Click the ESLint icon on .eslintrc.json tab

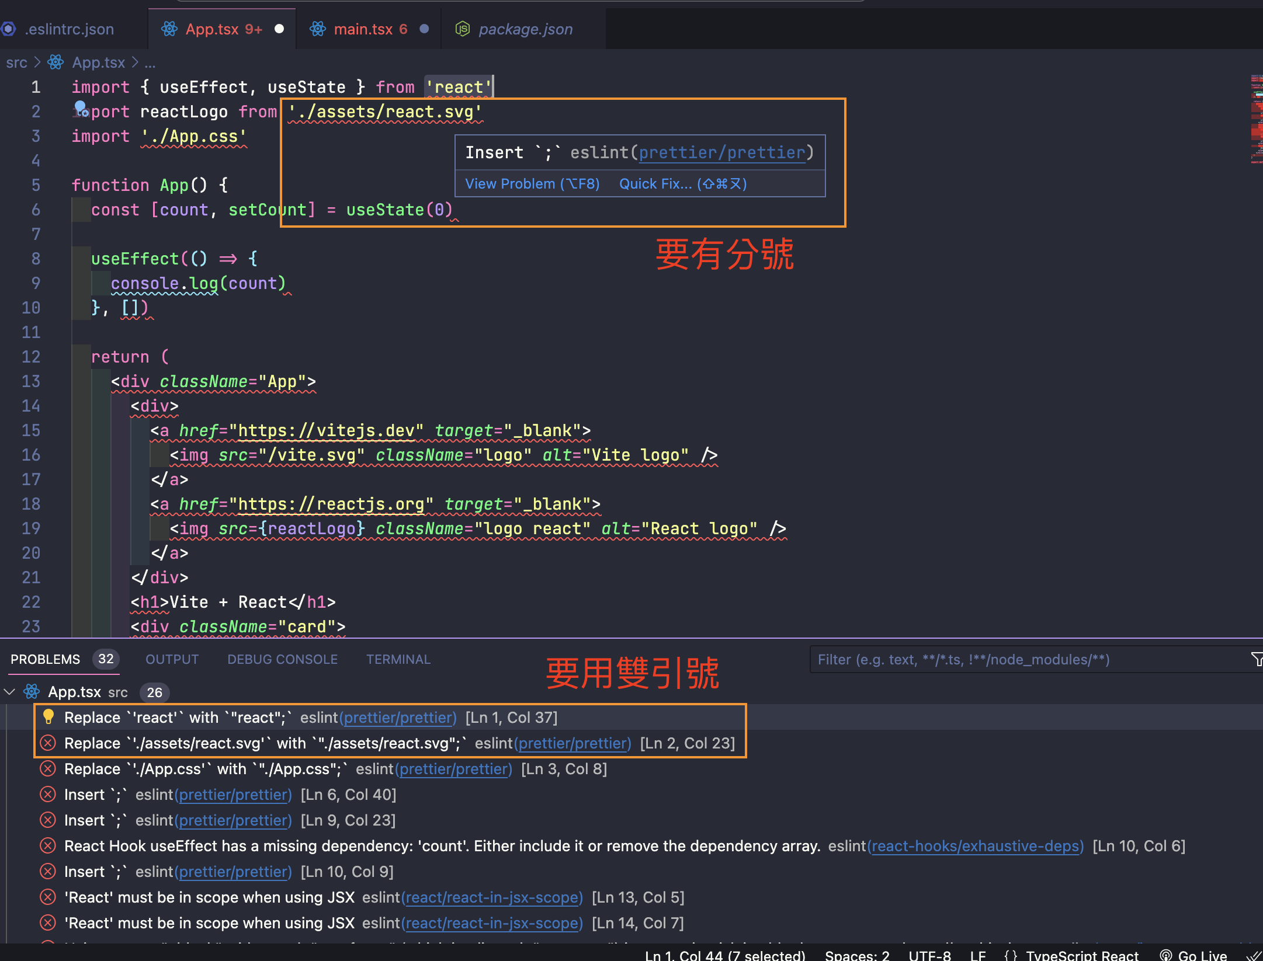8,29
